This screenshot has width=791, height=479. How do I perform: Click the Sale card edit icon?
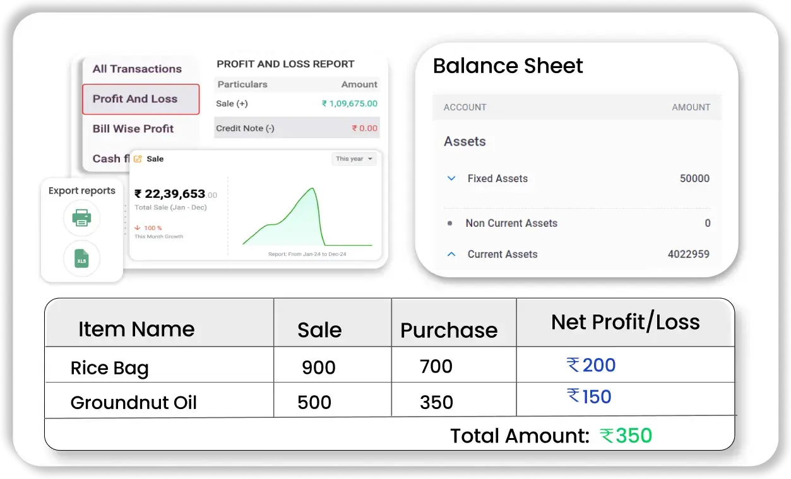pyautogui.click(x=138, y=159)
